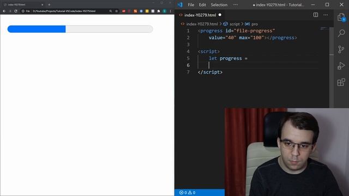This screenshot has height=196, width=349.
Task: Click the code minimap in the editor
Action: [x=324, y=28]
